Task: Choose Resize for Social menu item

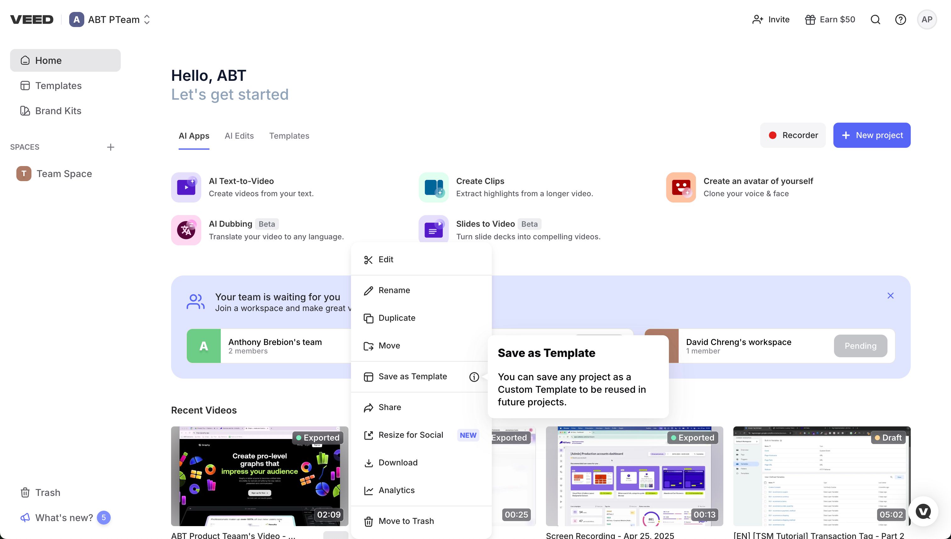Action: pyautogui.click(x=421, y=435)
